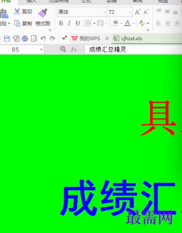Image resolution: width=182 pixels, height=233 pixels.
Task: Align cell text left
Action: point(158,23)
